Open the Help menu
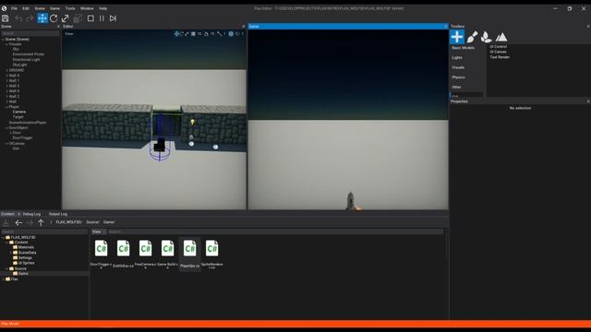This screenshot has width=591, height=332. 103,8
